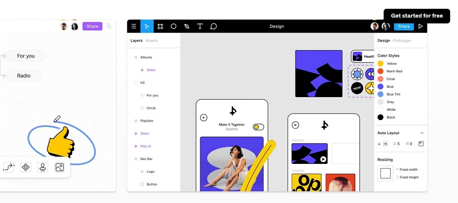
Task: Select the Grey color style
Action: coord(386,102)
